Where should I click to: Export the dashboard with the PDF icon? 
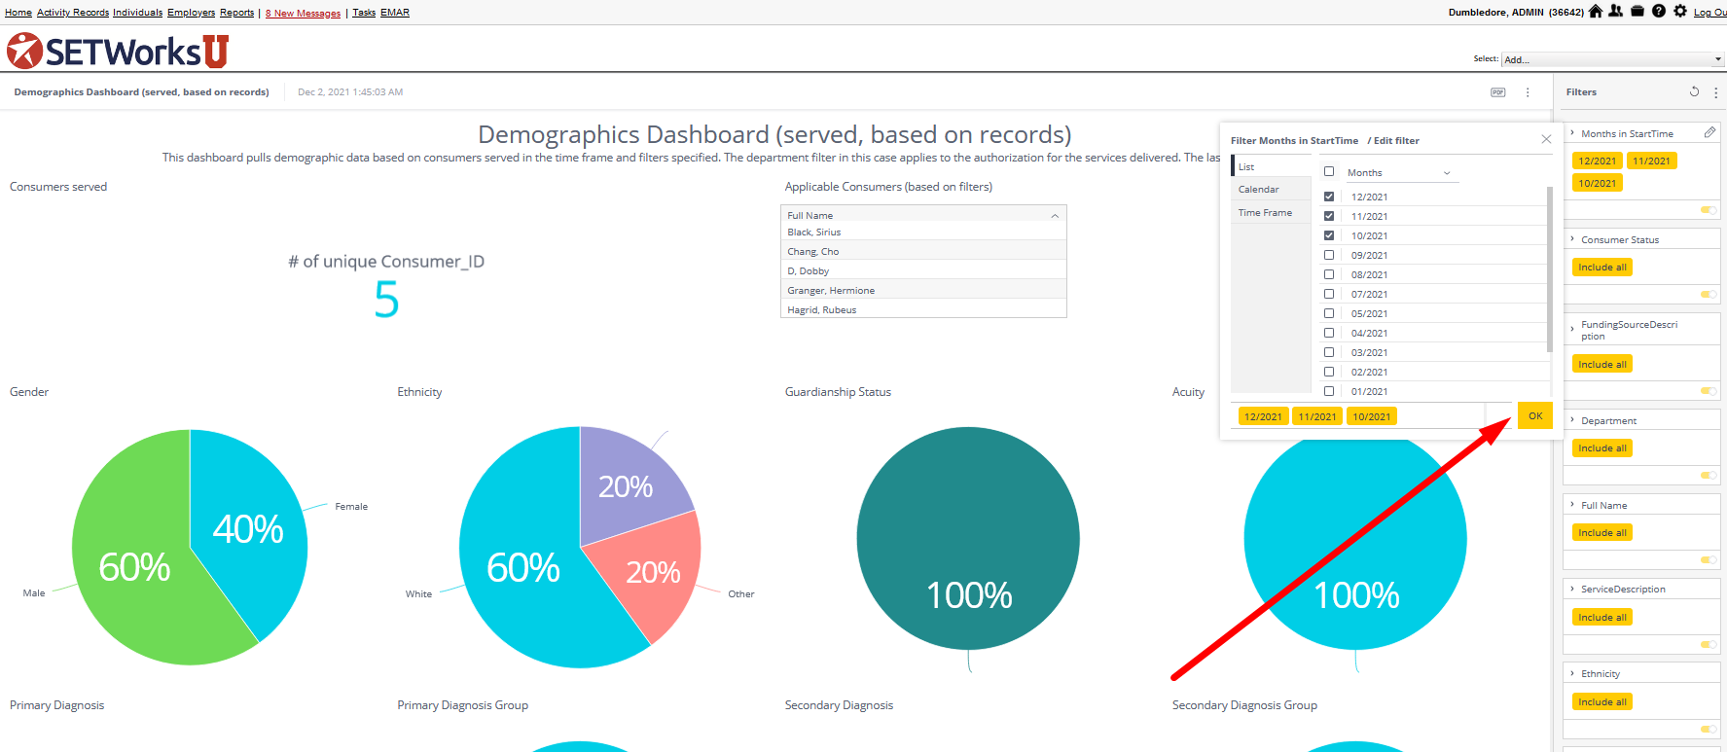[1497, 92]
